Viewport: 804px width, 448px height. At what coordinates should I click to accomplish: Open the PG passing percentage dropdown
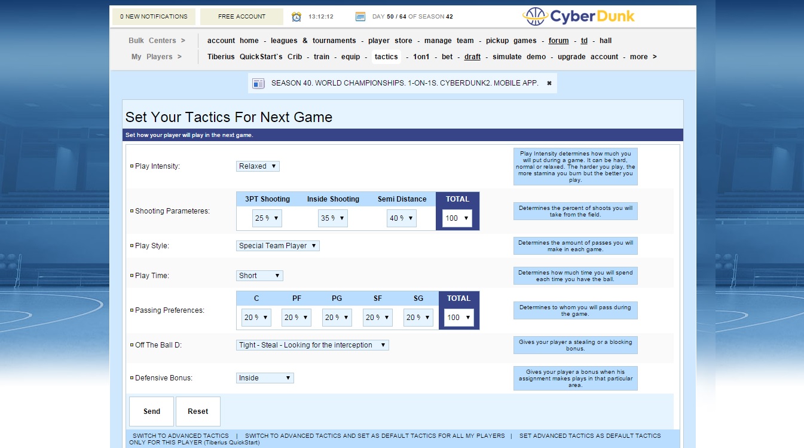coord(337,318)
